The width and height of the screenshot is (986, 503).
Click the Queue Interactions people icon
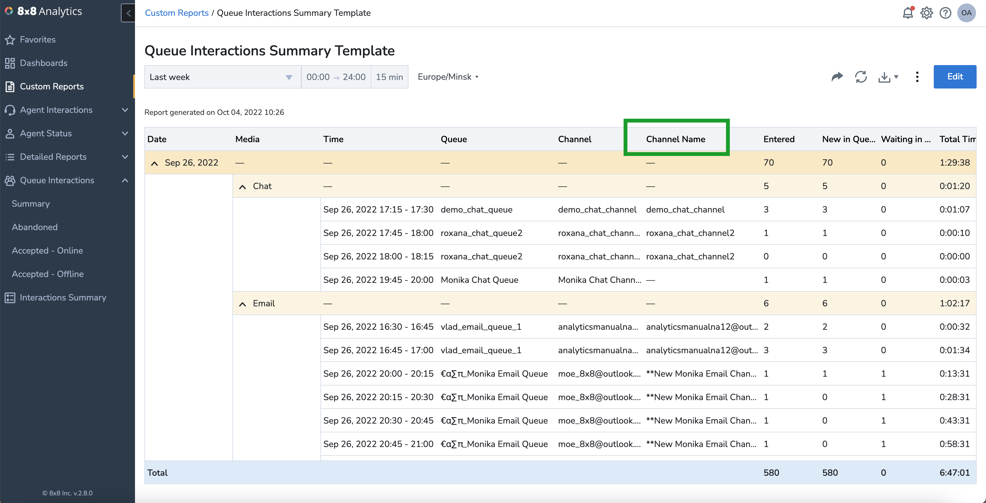coord(10,180)
